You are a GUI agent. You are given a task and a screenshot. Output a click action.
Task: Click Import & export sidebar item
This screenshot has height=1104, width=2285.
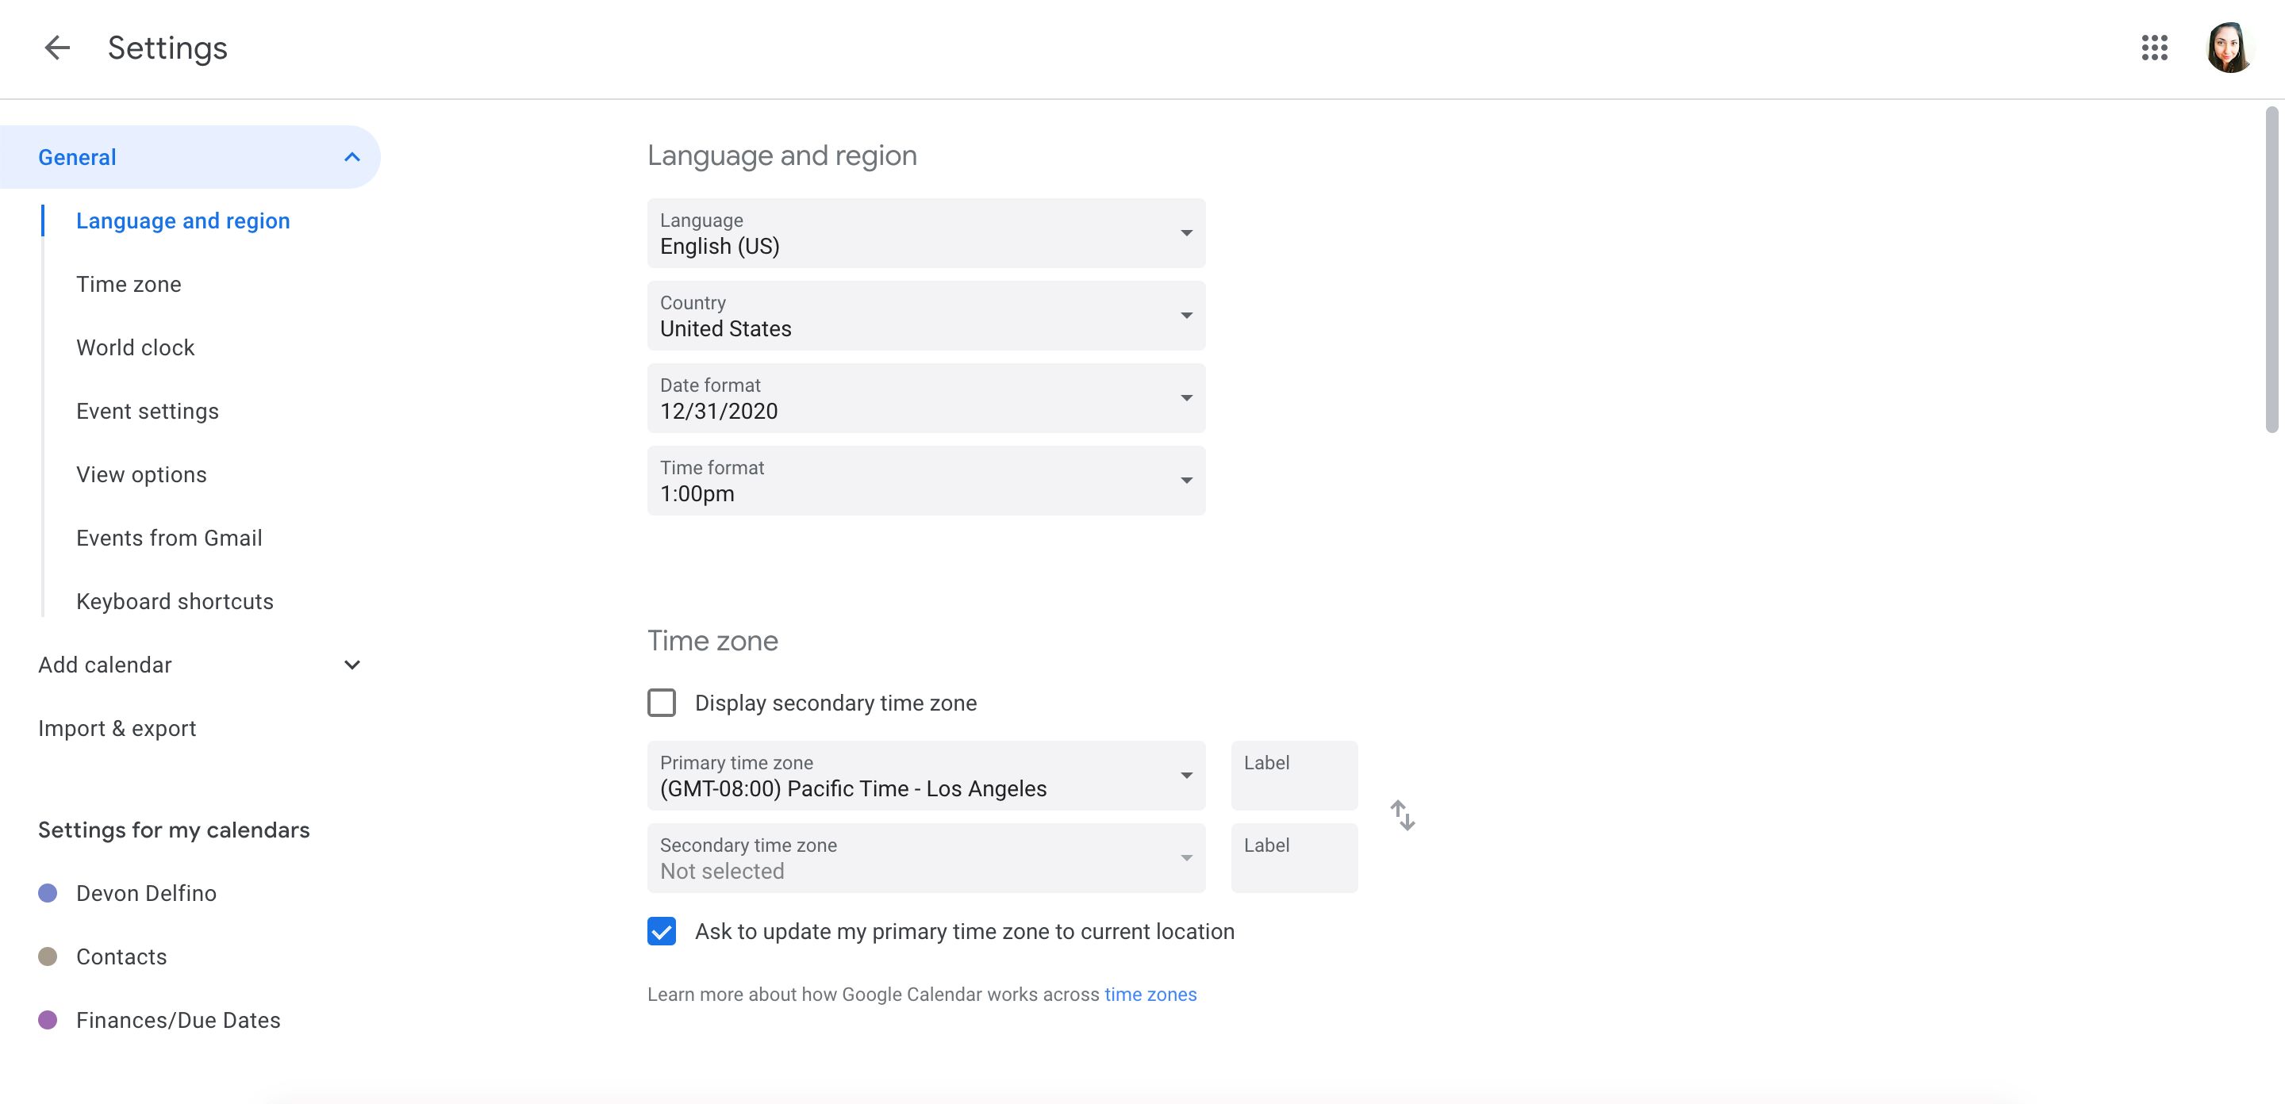[x=117, y=728]
